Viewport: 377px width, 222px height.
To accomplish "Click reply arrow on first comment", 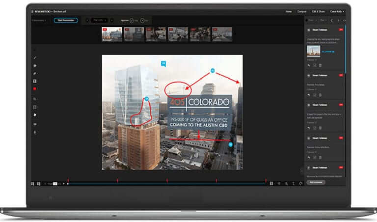I will (309, 65).
